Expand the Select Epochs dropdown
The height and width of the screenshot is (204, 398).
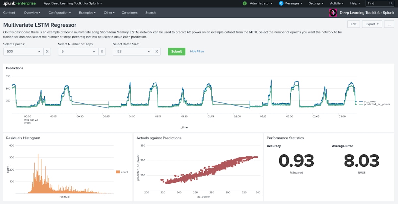23,52
